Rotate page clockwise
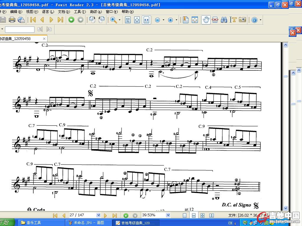The image size is (302, 226). pyautogui.click(x=92, y=20)
